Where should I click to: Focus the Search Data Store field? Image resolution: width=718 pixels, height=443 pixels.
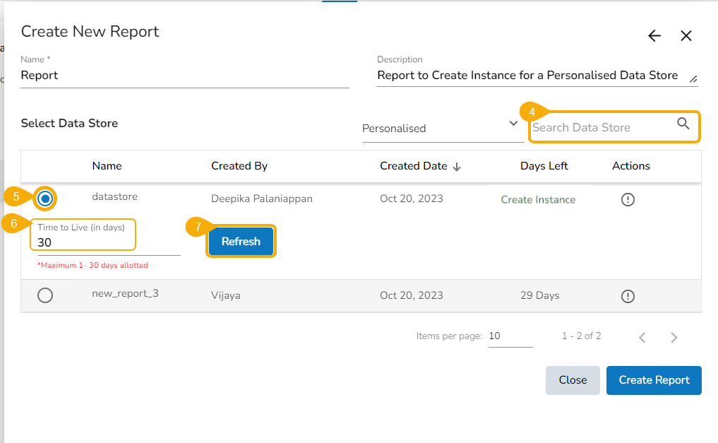pyautogui.click(x=600, y=127)
